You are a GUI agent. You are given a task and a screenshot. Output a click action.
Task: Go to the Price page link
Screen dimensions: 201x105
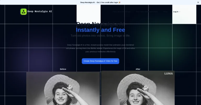(165, 12)
